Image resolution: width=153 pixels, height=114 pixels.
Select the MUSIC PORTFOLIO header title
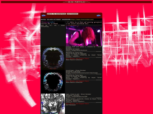(76, 2)
